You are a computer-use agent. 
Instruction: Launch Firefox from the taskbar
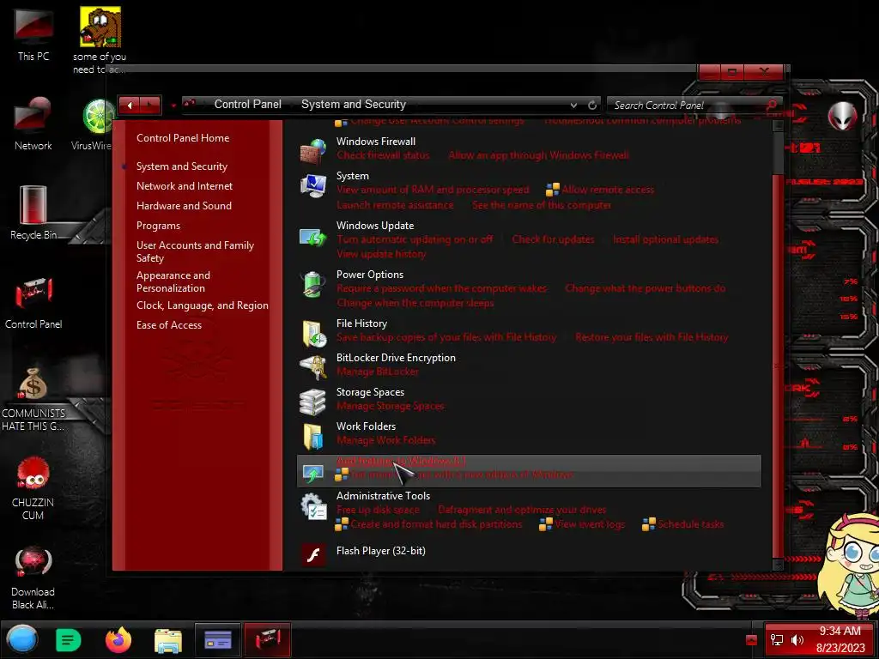118,640
